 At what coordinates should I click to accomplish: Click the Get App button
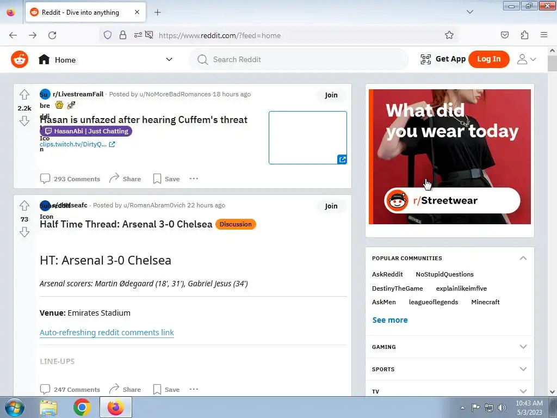(x=443, y=59)
